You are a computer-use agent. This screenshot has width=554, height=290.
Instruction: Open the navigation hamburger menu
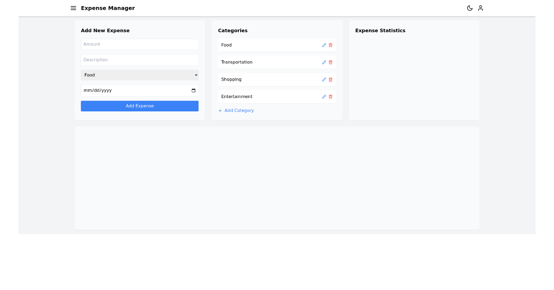pos(73,8)
